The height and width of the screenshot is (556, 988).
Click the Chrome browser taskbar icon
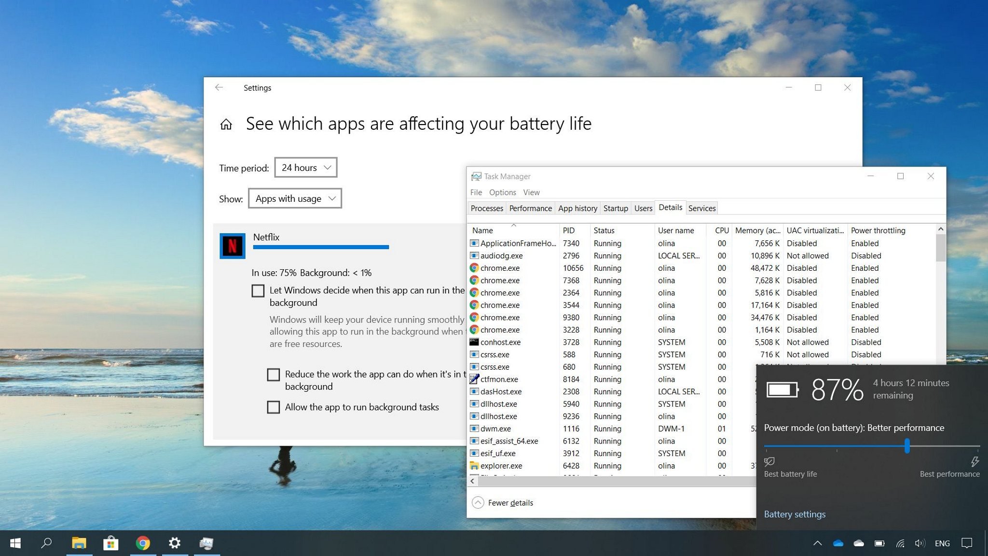pyautogui.click(x=142, y=542)
